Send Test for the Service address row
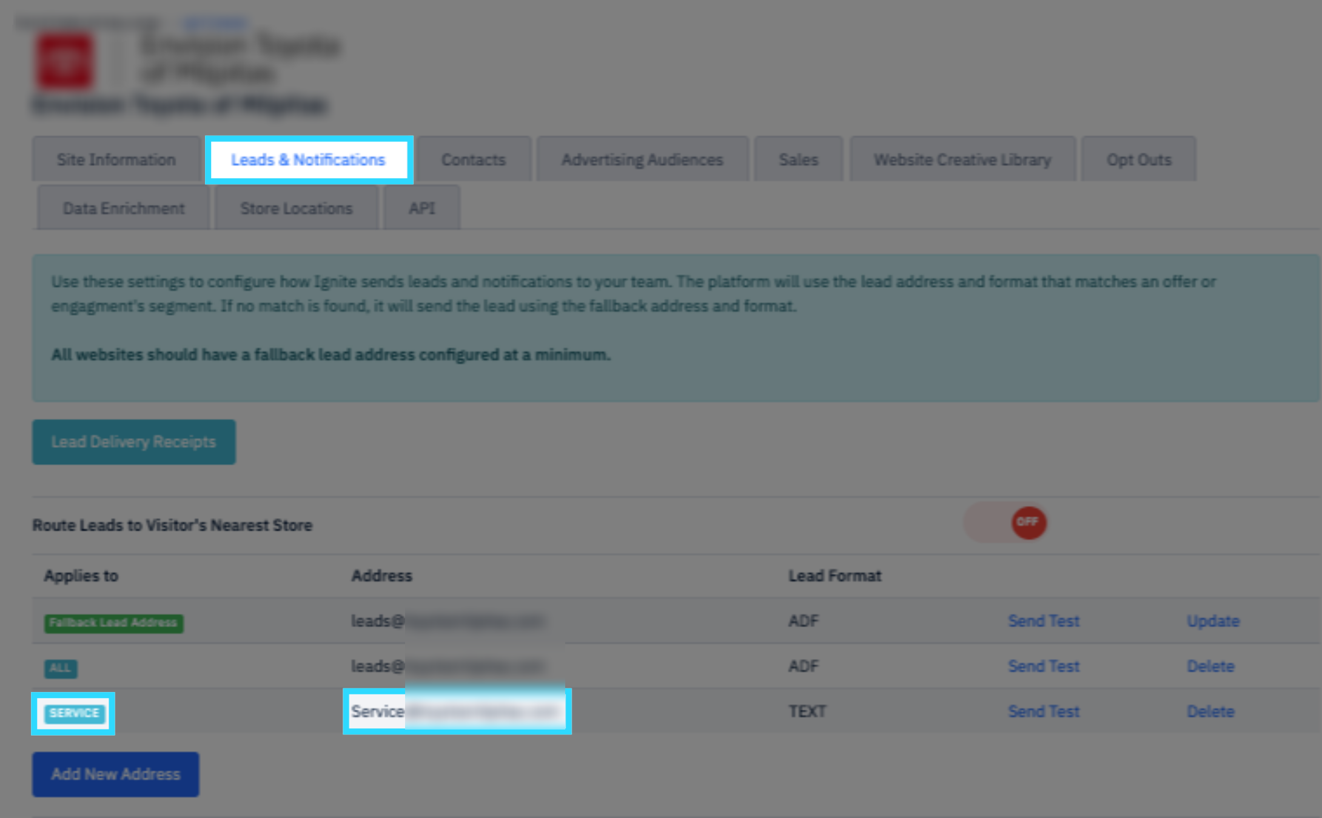Viewport: 1322px width, 818px height. (x=1044, y=711)
